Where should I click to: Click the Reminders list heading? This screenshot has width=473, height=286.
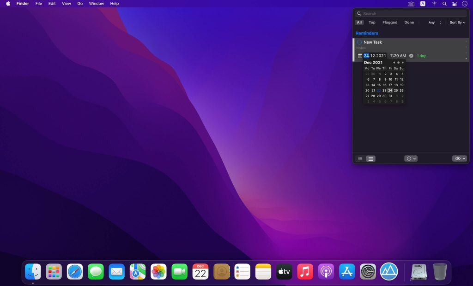point(367,33)
